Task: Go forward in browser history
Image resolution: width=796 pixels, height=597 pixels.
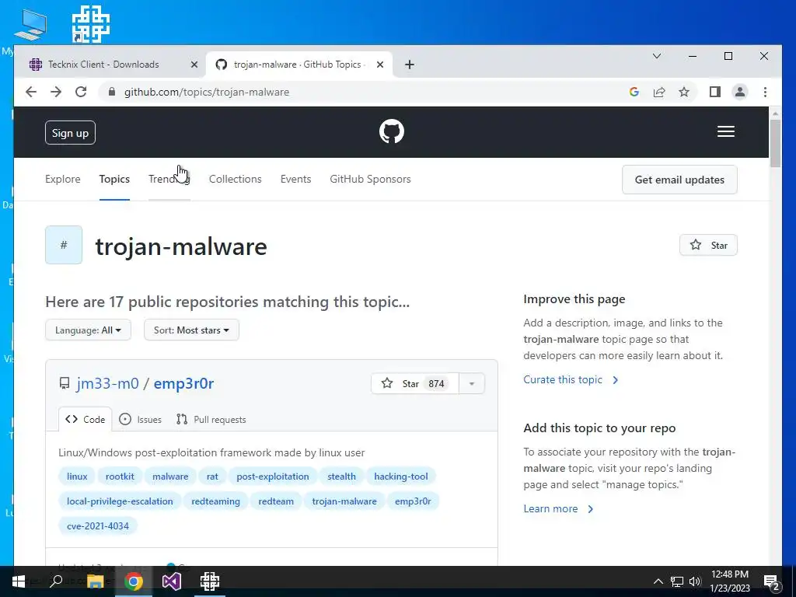Action: tap(56, 92)
